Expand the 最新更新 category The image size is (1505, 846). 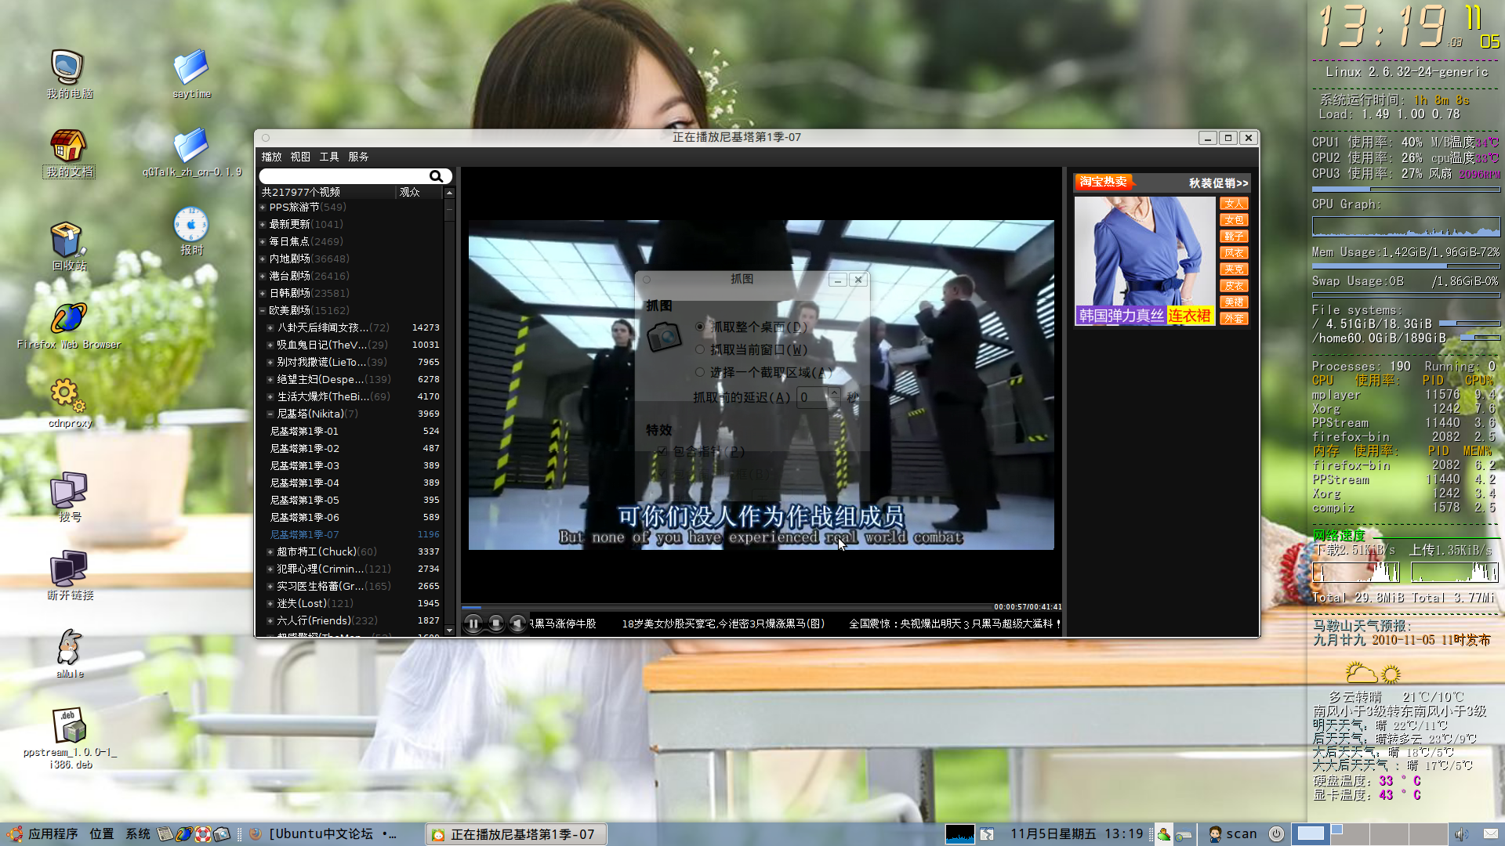(x=263, y=225)
